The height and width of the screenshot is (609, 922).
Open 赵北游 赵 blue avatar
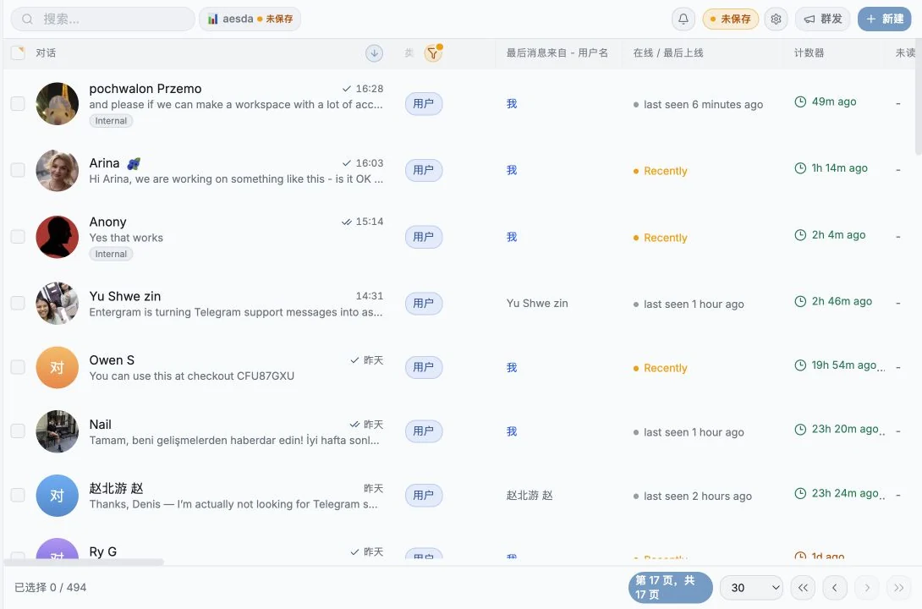tap(57, 496)
